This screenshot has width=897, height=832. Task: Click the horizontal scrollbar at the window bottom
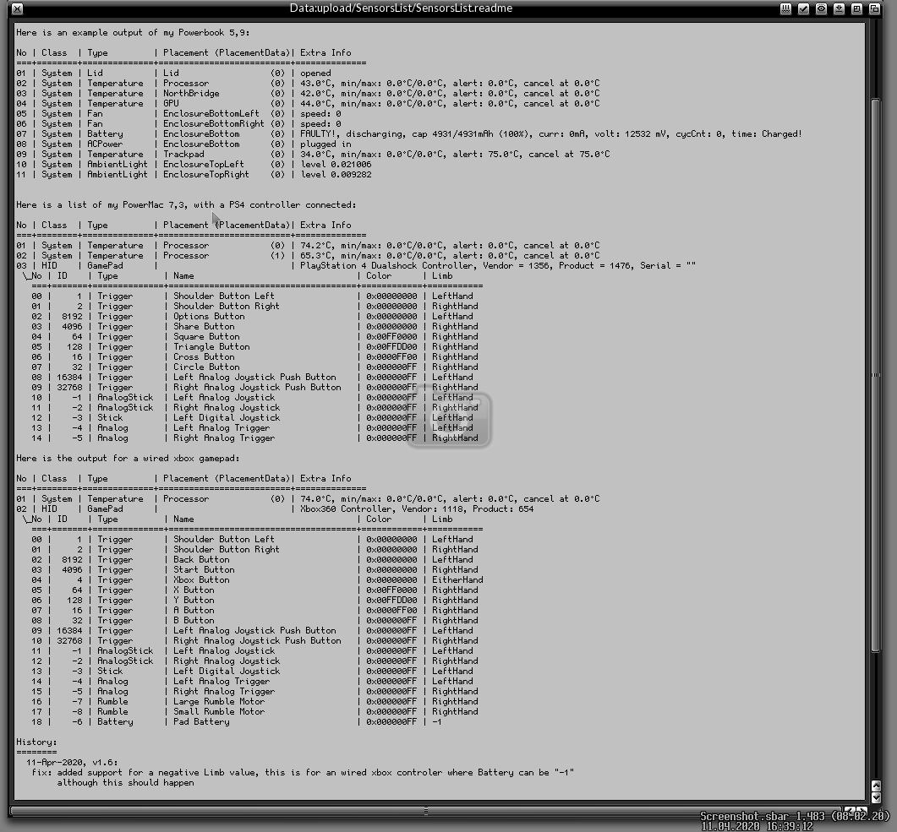pyautogui.click(x=423, y=811)
